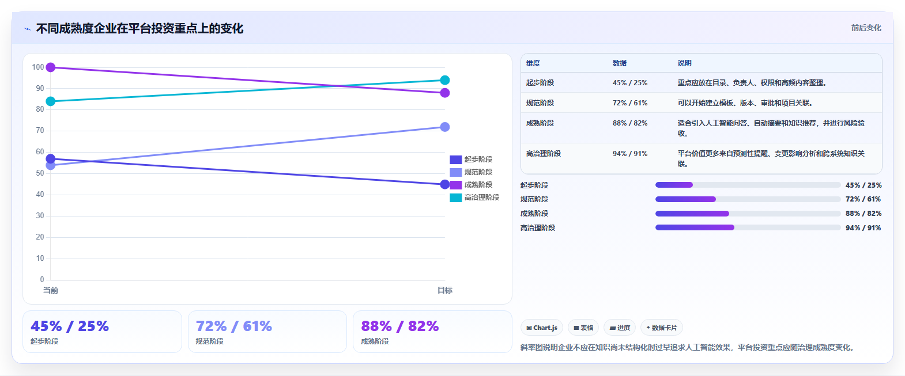Viewport: 905px width, 376px height.
Task: Click the 50 y-axis tick label
Action: point(40,173)
